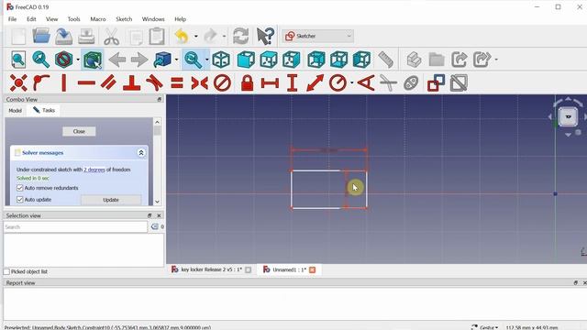Screen dimensions: 587x330
Task: Apply horizontal constraint
Action: pos(86,82)
